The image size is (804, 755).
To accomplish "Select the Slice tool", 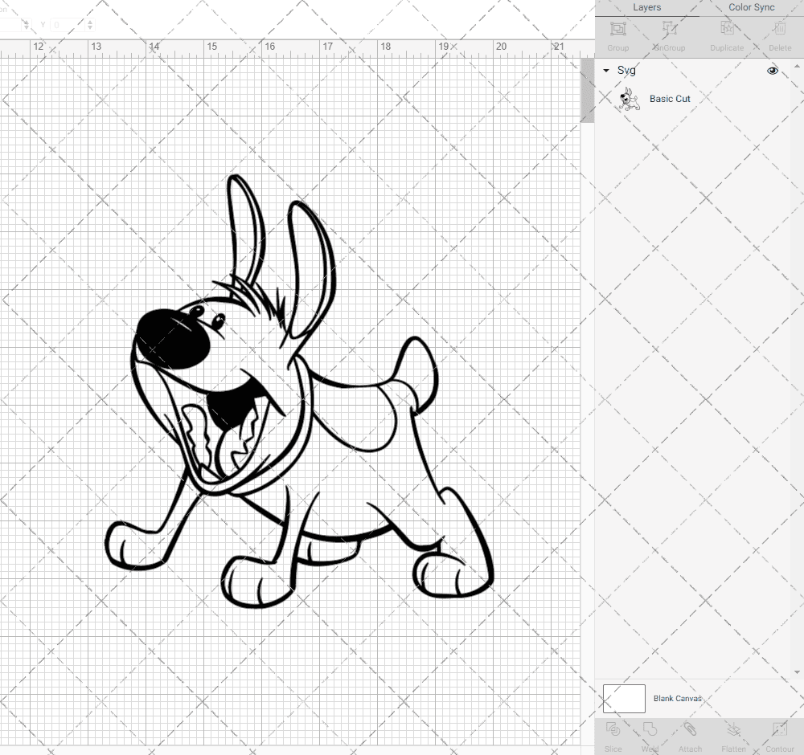I will pos(613,730).
